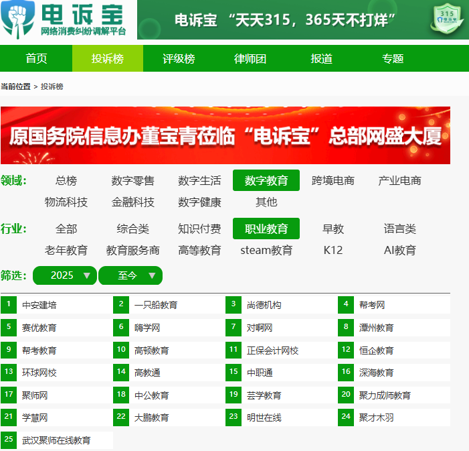Select 数字健康 domain filter
This screenshot has width=469, height=451.
click(199, 202)
